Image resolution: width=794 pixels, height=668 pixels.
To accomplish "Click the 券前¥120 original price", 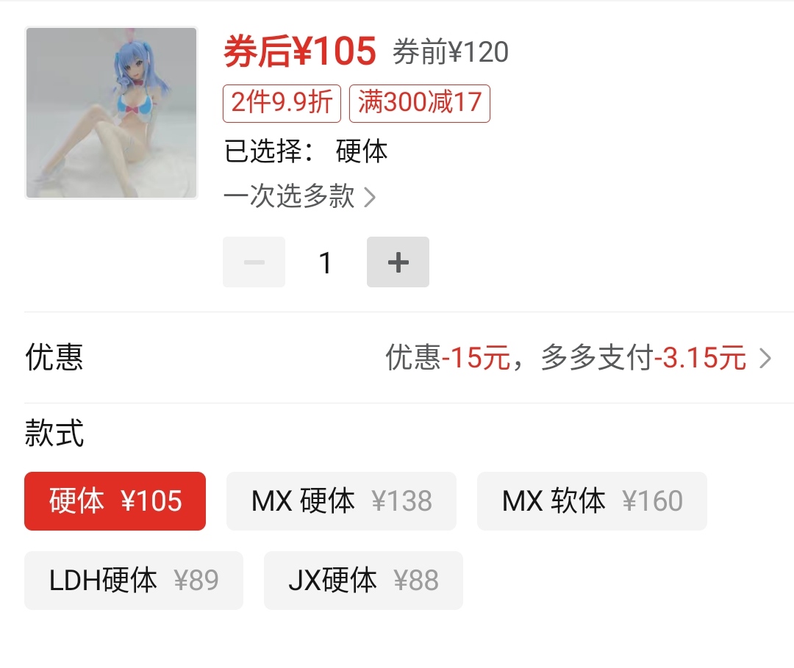I will tap(450, 51).
